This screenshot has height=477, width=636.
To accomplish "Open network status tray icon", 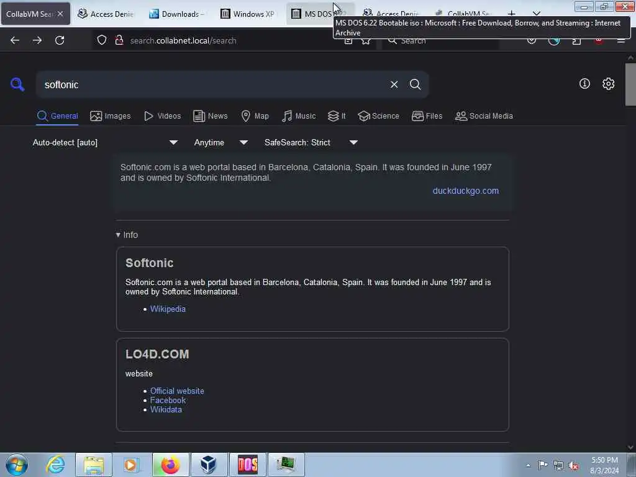I will coord(558,465).
